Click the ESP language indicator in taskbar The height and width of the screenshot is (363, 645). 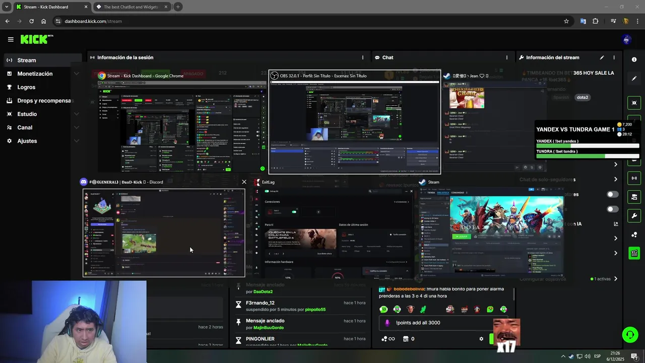click(x=597, y=356)
